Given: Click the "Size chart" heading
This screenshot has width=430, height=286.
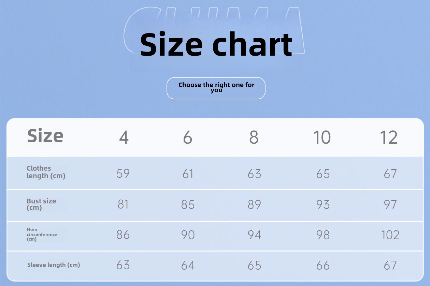Looking at the screenshot, I should point(216,44).
